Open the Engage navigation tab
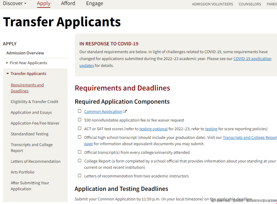Screen dimensions: 277x204 click(x=95, y=4)
